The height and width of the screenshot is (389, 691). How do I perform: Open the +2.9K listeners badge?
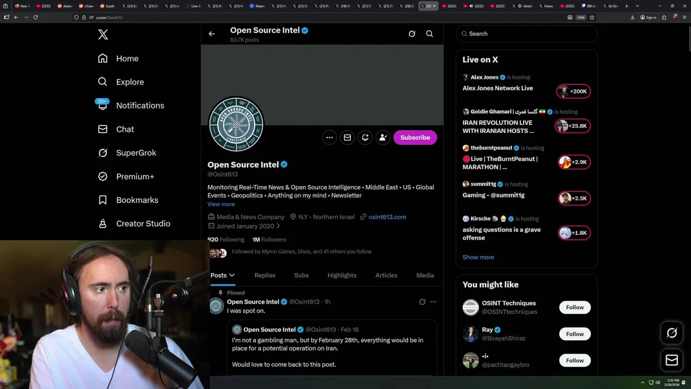coord(574,162)
